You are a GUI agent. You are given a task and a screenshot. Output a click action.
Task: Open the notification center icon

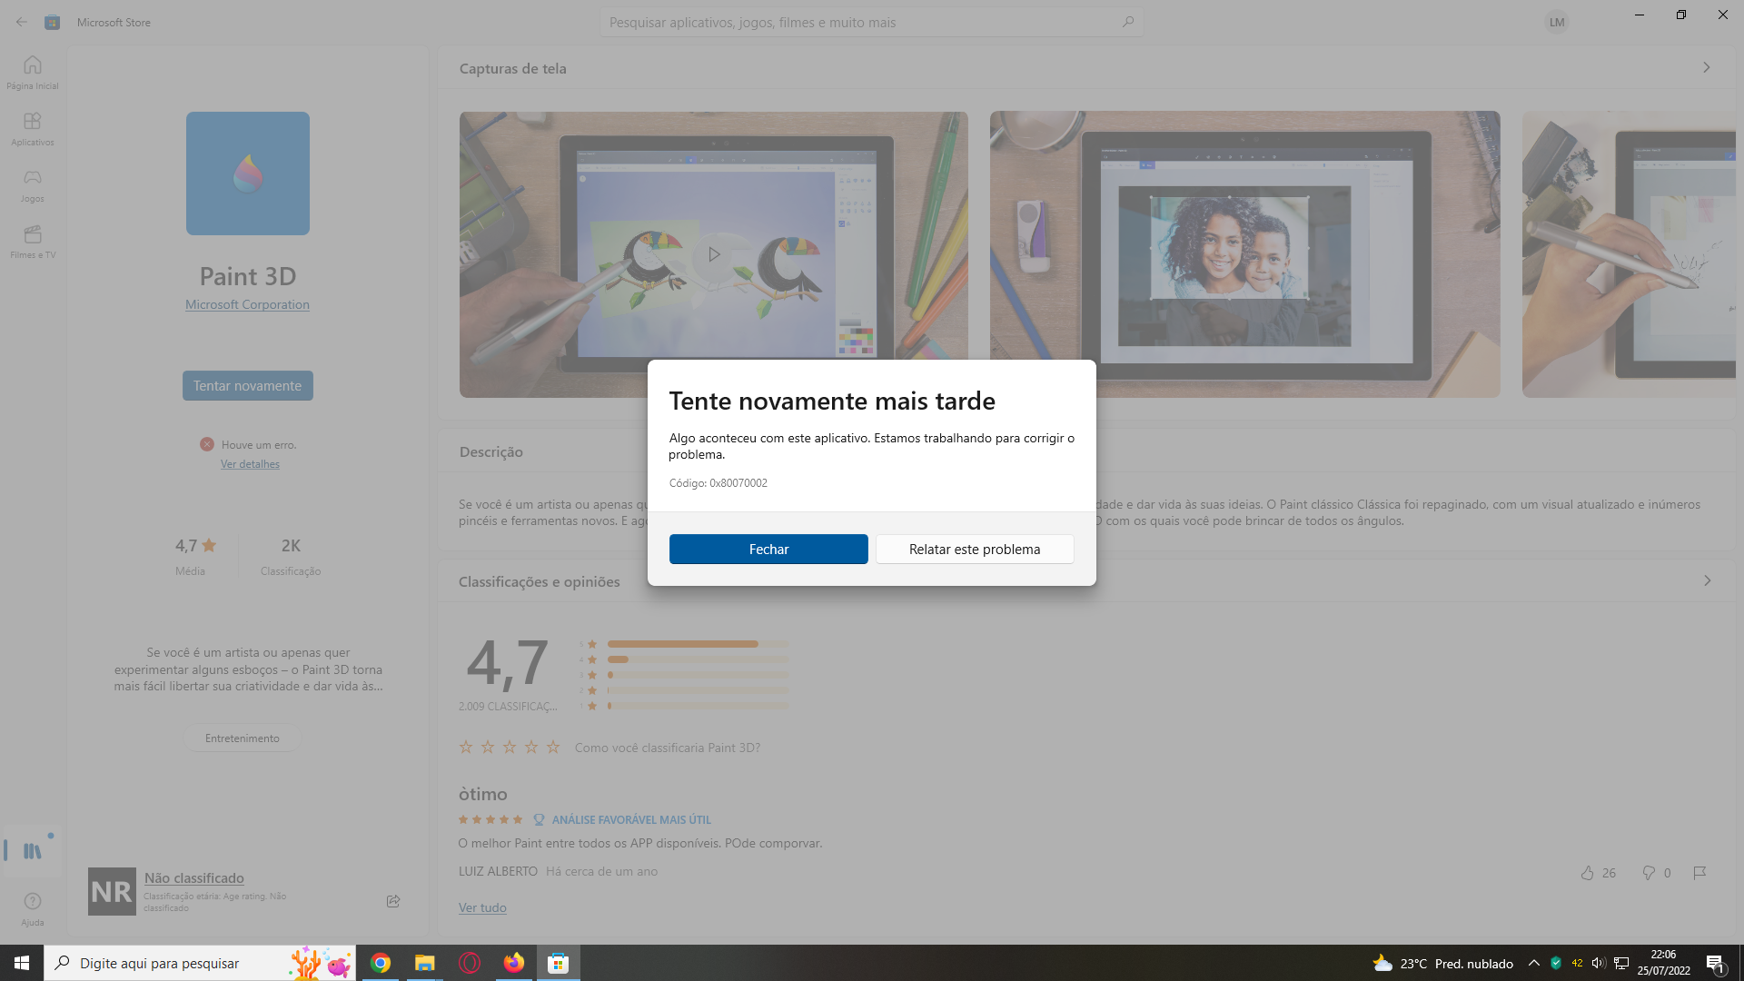(x=1716, y=963)
